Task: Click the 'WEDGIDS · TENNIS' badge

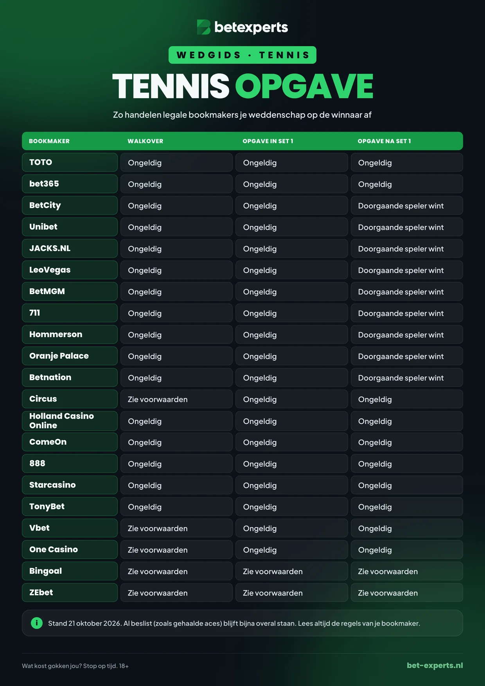Action: (x=242, y=55)
